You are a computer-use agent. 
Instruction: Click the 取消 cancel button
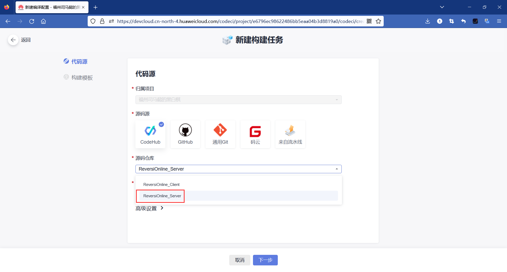(x=240, y=260)
